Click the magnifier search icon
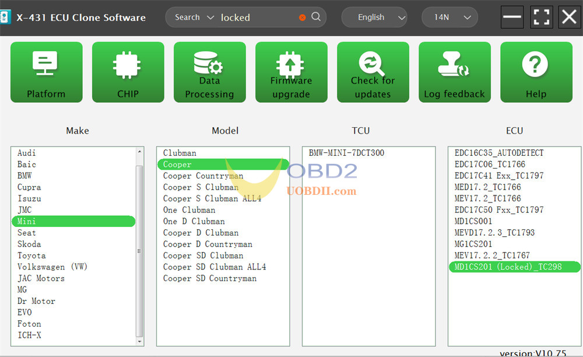This screenshot has height=357, width=583. tap(316, 17)
